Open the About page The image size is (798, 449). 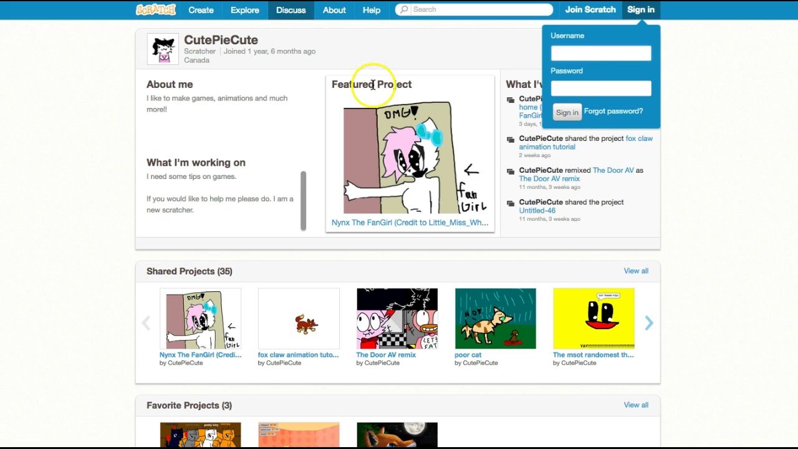pyautogui.click(x=334, y=10)
